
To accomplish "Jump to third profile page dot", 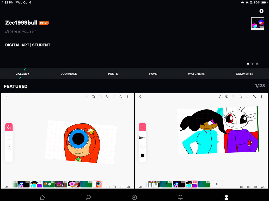I will 257,64.
